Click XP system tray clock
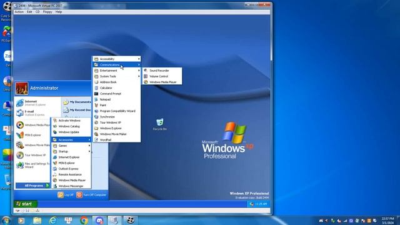 click(x=261, y=204)
